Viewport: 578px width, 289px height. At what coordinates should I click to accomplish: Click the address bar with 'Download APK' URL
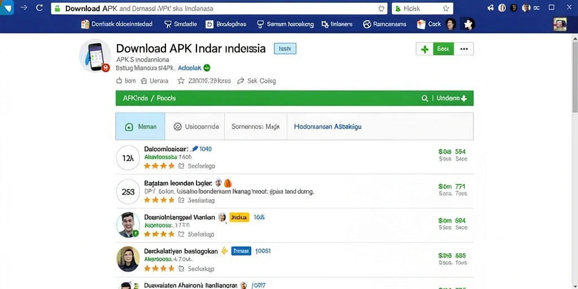[219, 8]
